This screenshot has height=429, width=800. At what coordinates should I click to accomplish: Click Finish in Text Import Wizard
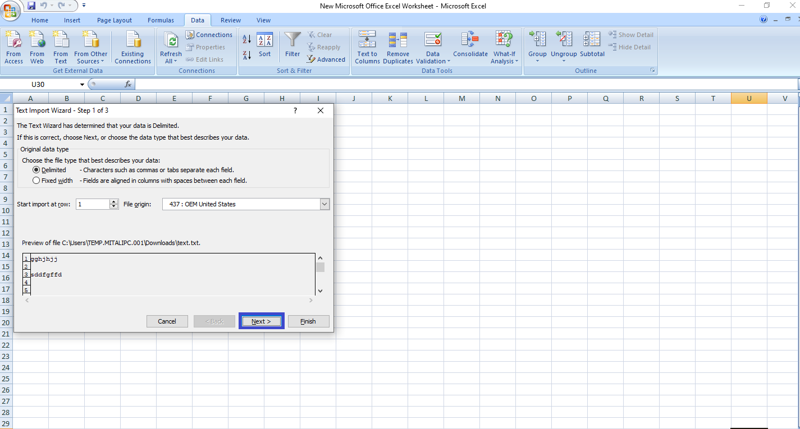[308, 321]
